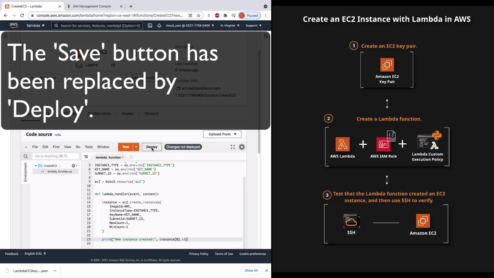Click Show All downloads button
Viewport: 494px width, 278px height.
[x=251, y=271]
